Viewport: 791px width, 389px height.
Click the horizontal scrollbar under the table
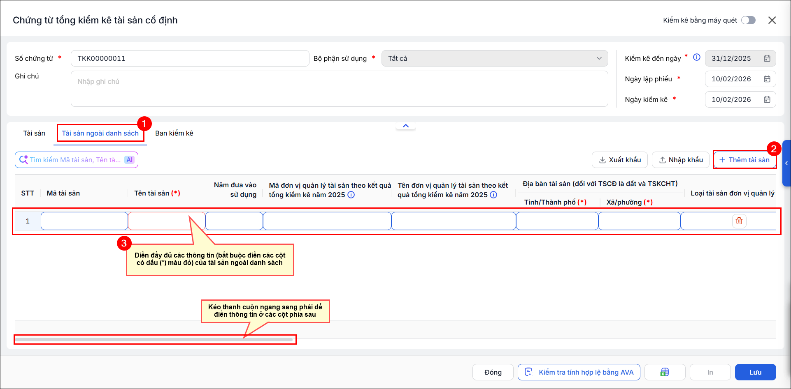(154, 340)
